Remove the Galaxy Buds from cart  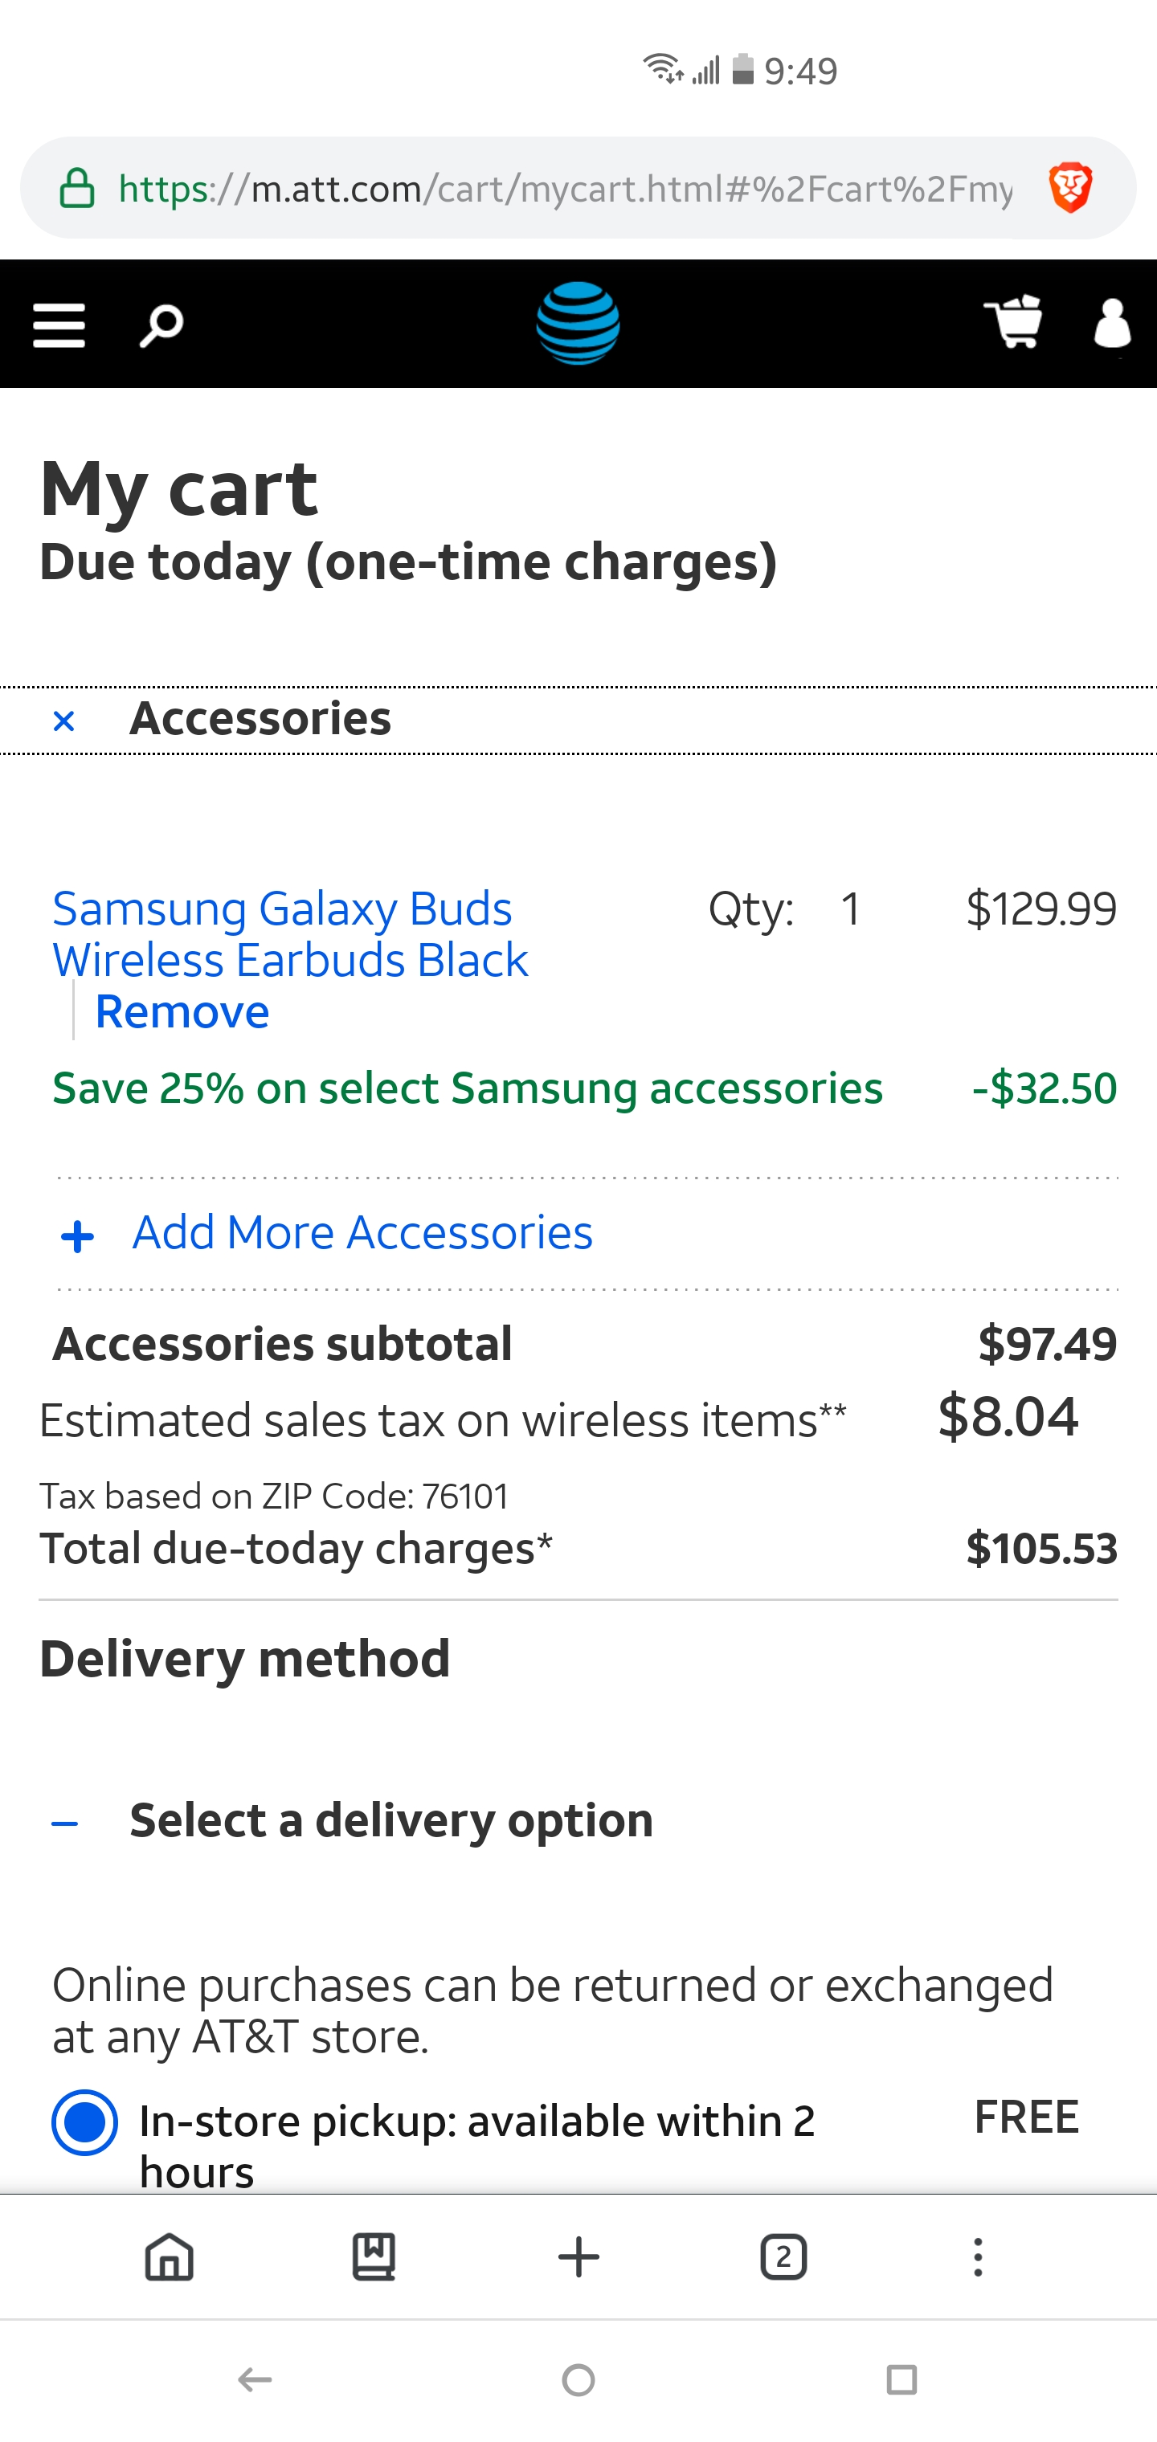pos(182,1011)
